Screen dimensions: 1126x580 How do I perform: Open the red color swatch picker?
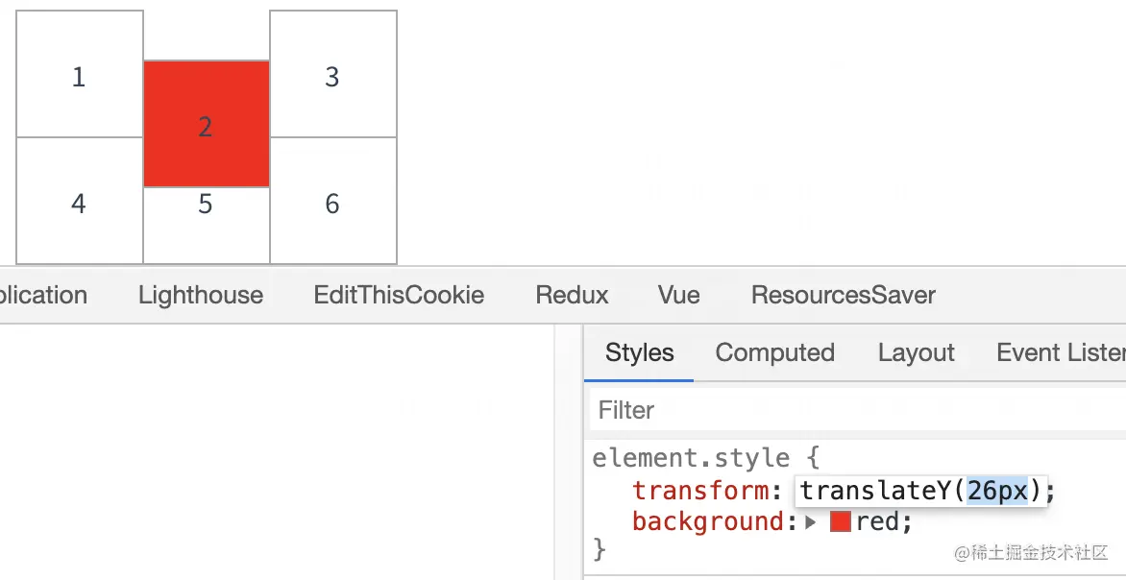pyautogui.click(x=841, y=522)
